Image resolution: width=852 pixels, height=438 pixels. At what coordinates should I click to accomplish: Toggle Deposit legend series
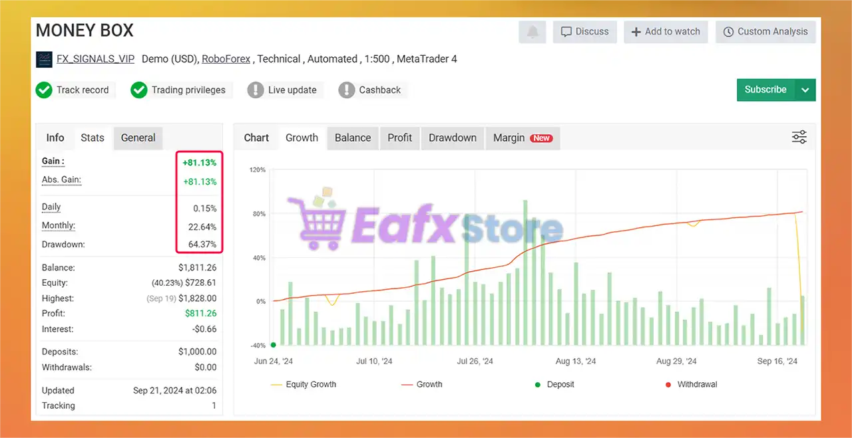coord(554,384)
